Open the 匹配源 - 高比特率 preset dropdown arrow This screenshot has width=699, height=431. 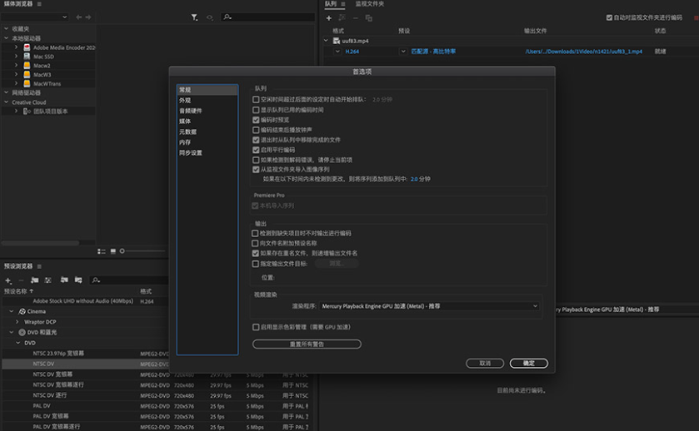pos(403,52)
